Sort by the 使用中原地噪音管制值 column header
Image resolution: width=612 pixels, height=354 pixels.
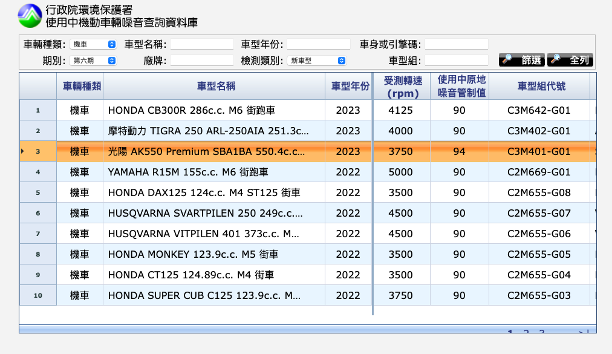click(x=460, y=86)
